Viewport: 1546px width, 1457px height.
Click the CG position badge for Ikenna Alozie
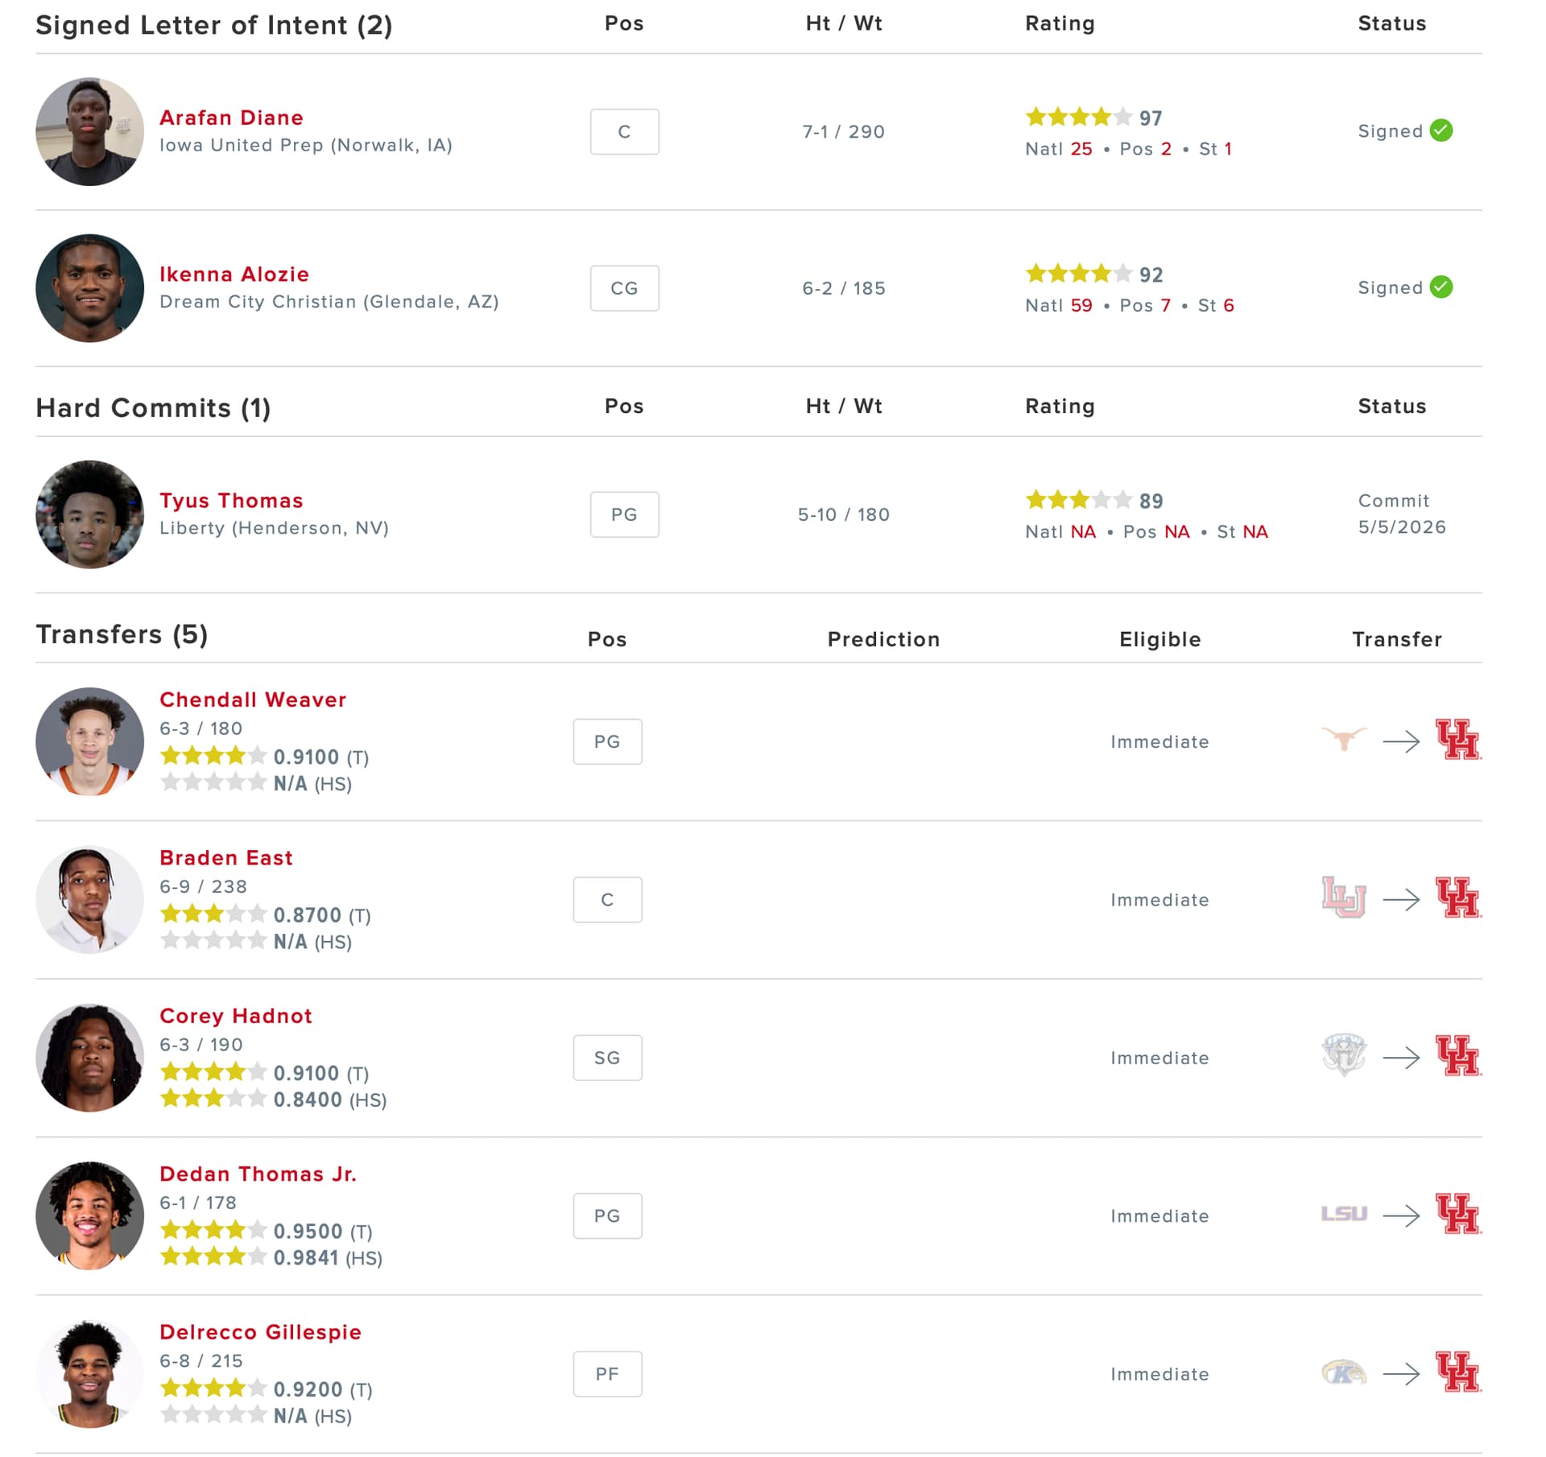point(624,288)
